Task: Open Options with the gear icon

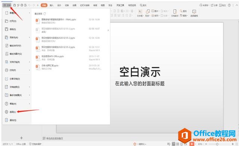Action: tap(6, 112)
